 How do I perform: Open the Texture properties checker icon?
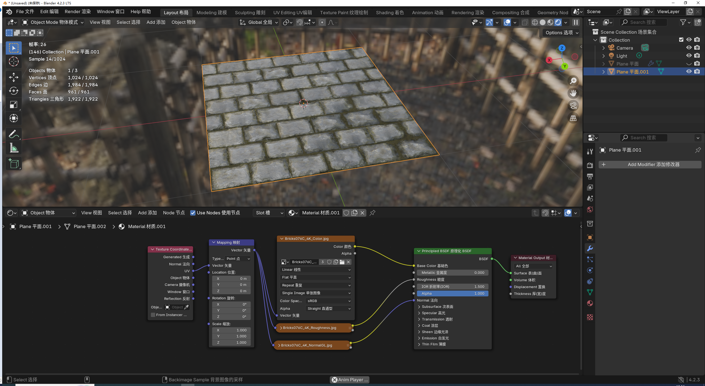590,317
